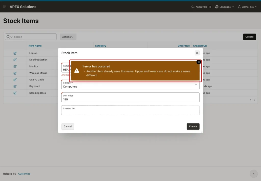
Task: Click the Created On column header
Action: click(200, 46)
